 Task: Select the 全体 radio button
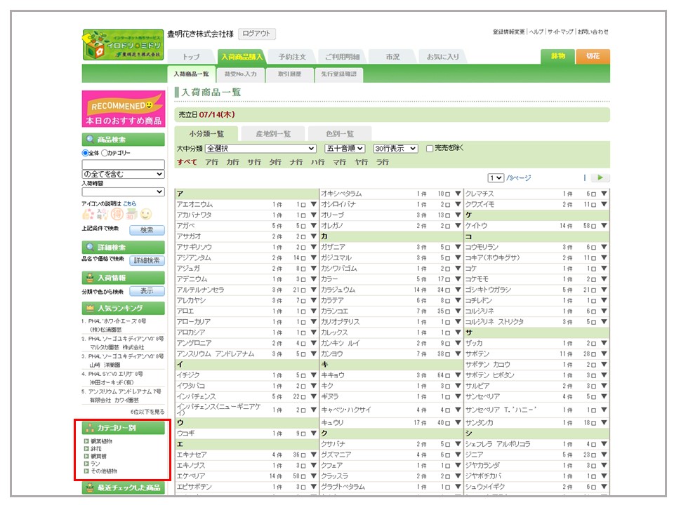coord(86,153)
